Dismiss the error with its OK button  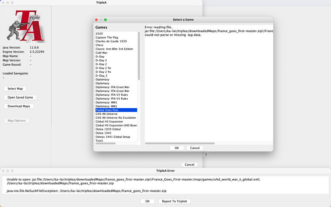[147, 201]
